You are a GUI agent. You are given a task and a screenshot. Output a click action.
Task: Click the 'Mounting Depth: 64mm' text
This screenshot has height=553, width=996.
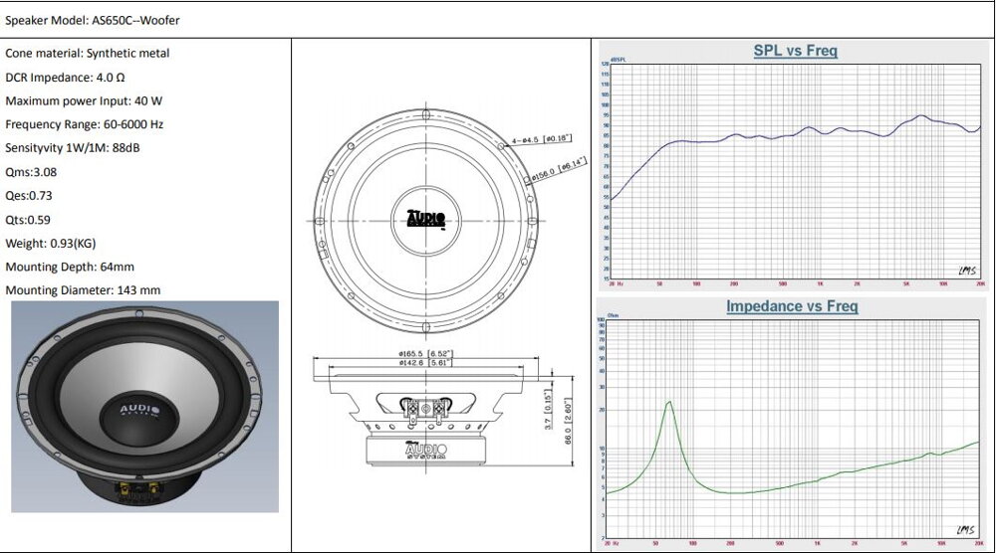point(70,267)
